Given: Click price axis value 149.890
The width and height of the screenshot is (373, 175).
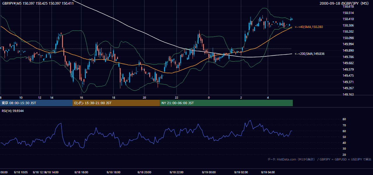Looking at the screenshot, I should pos(348,50).
